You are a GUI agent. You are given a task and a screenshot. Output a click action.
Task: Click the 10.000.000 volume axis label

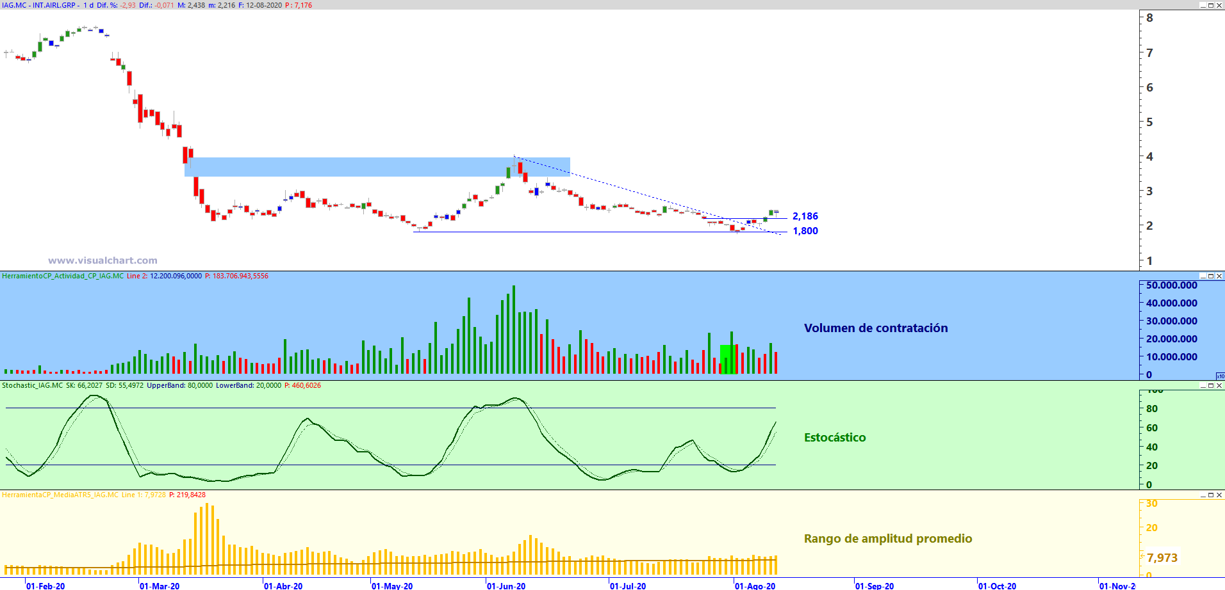pos(1172,357)
